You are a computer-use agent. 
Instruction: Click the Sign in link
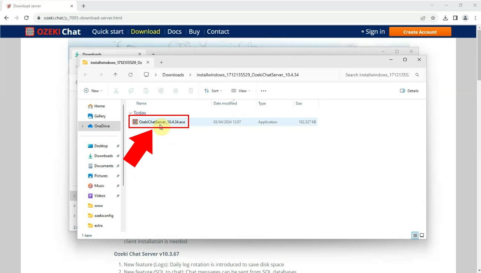coord(375,32)
